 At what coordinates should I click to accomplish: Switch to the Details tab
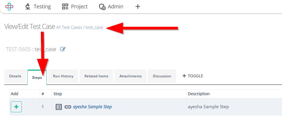click(15, 76)
